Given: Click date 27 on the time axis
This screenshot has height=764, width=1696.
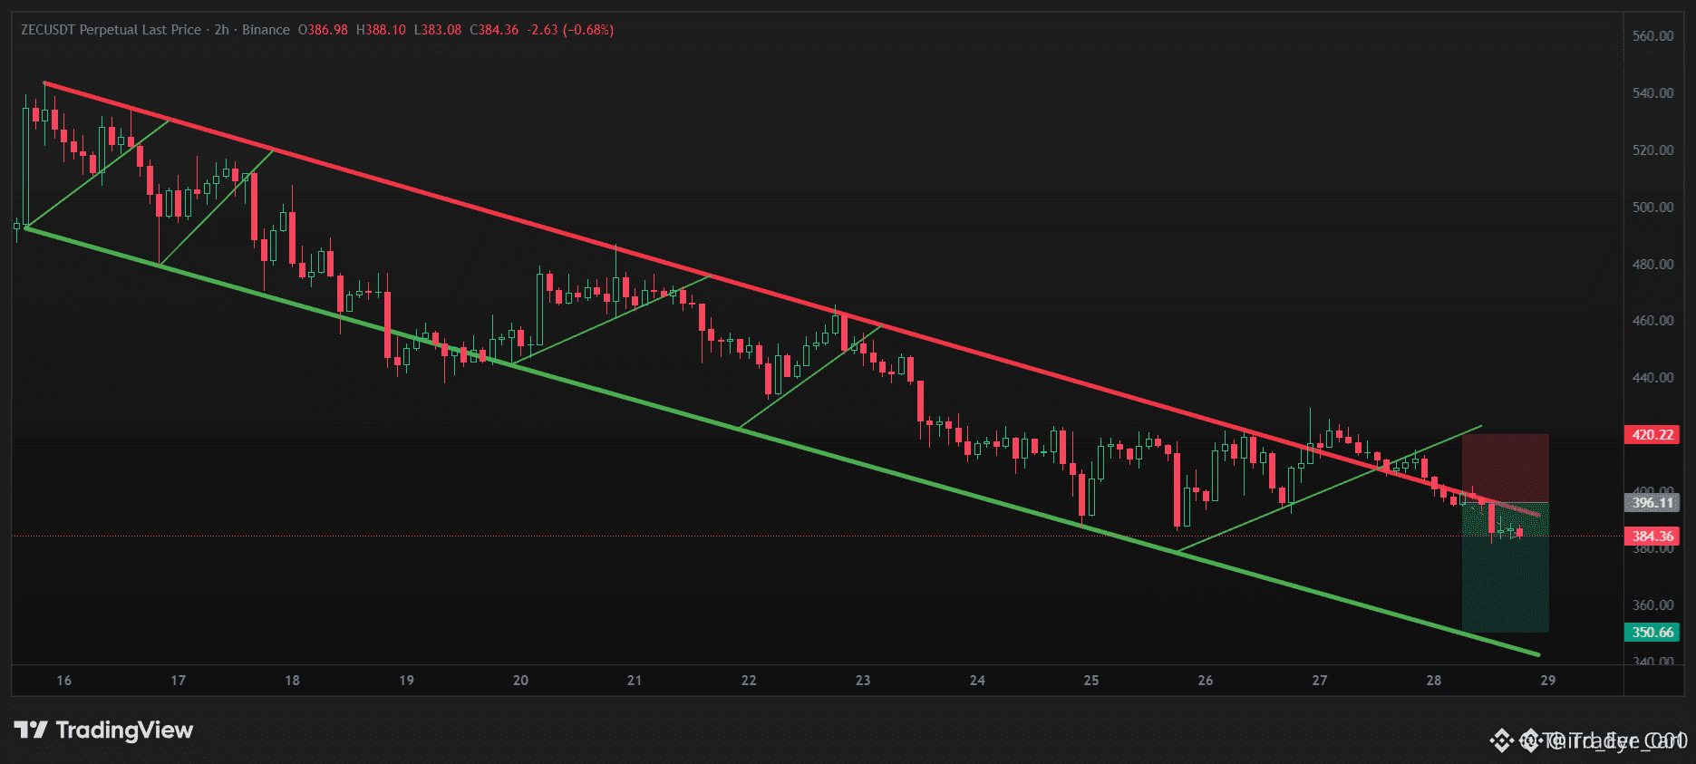Looking at the screenshot, I should 1320,681.
